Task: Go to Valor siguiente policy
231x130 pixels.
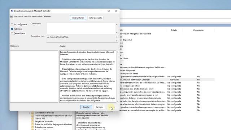Action: tap(95, 18)
